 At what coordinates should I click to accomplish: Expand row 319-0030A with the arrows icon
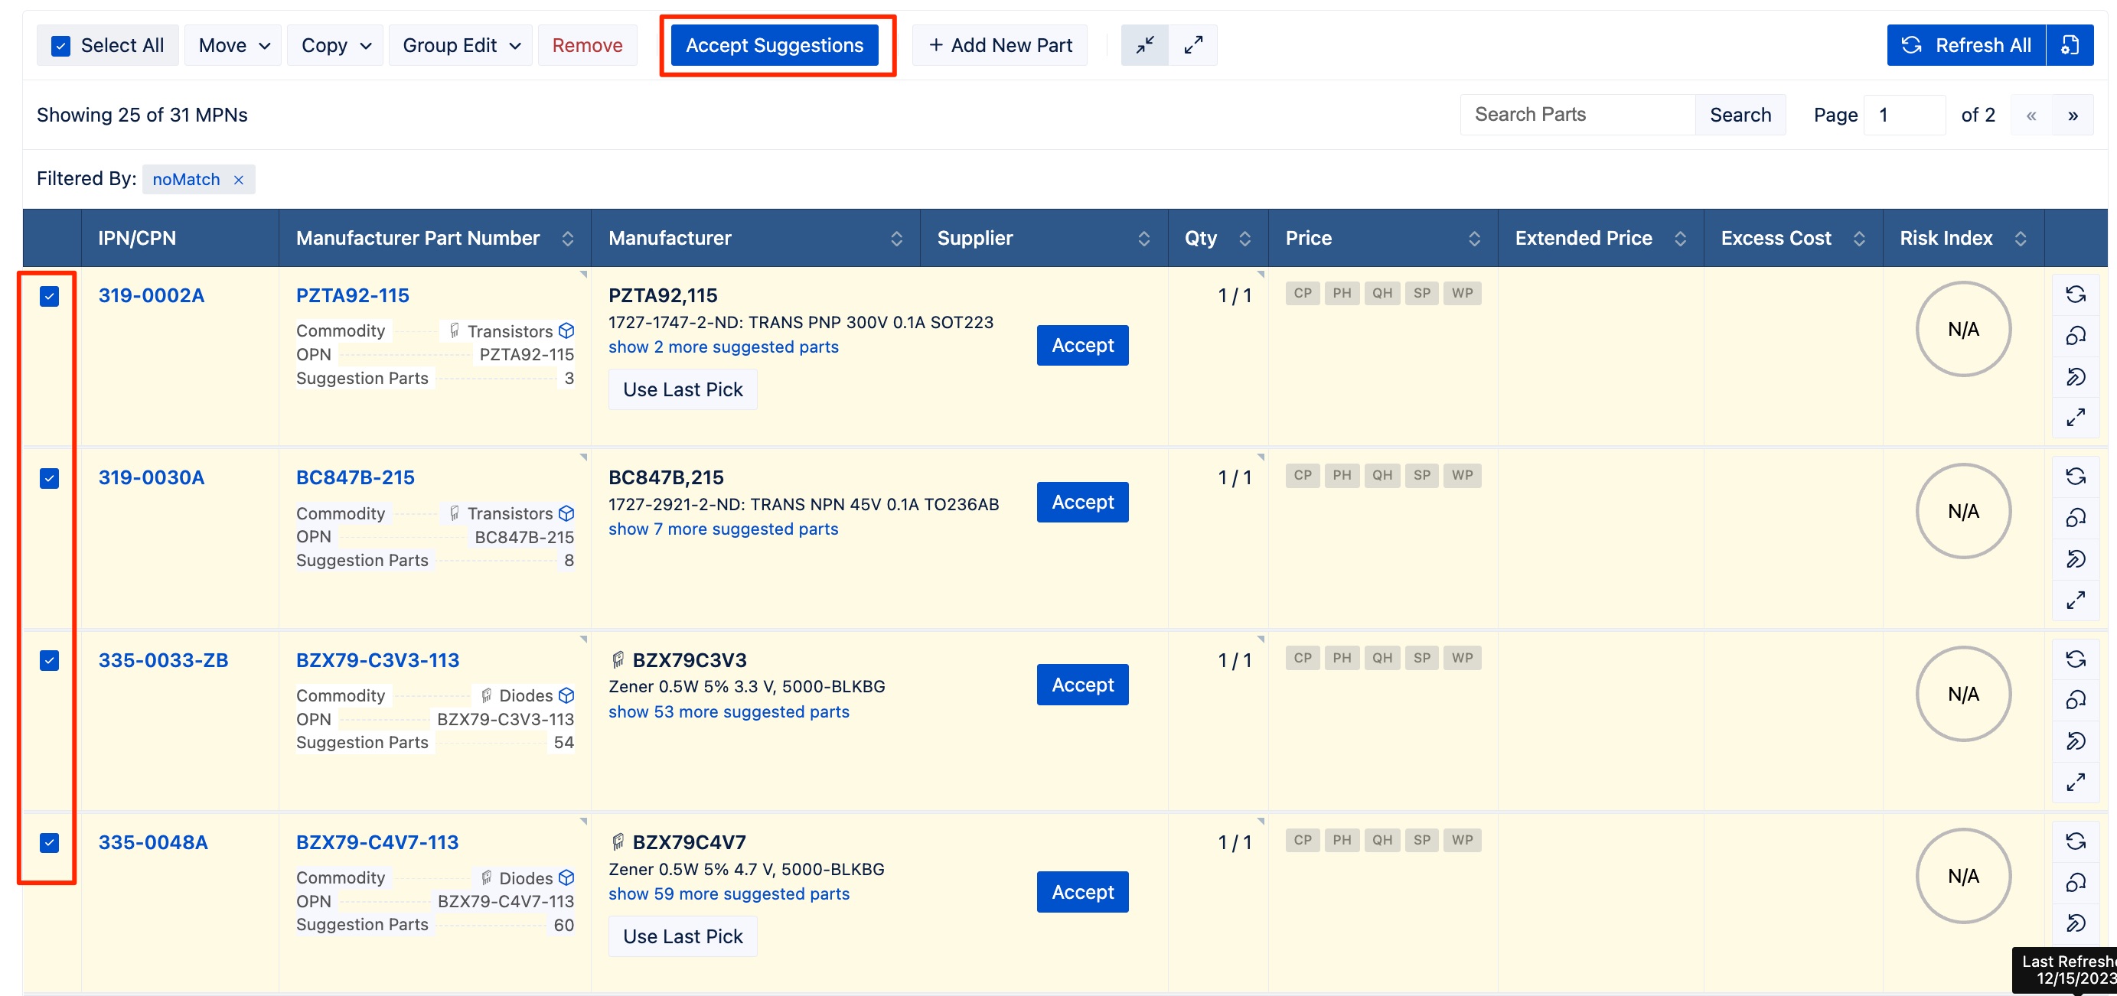[2076, 601]
